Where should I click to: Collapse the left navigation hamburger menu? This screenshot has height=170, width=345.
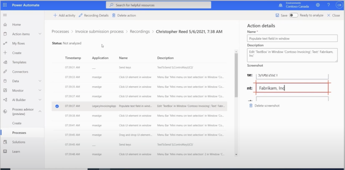(5, 15)
